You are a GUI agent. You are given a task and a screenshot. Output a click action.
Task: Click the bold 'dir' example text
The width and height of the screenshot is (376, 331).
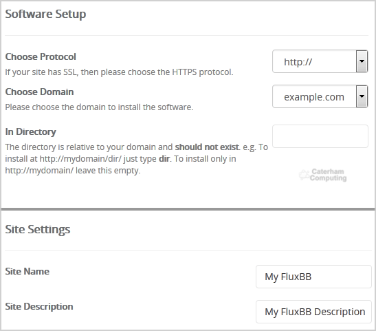point(164,159)
